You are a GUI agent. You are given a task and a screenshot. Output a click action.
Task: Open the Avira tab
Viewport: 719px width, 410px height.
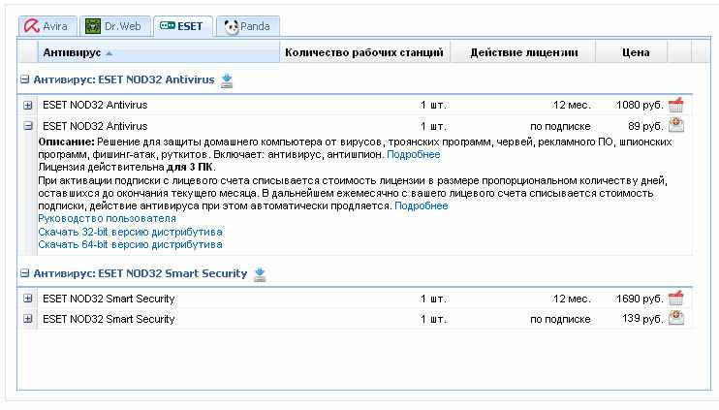click(x=47, y=26)
